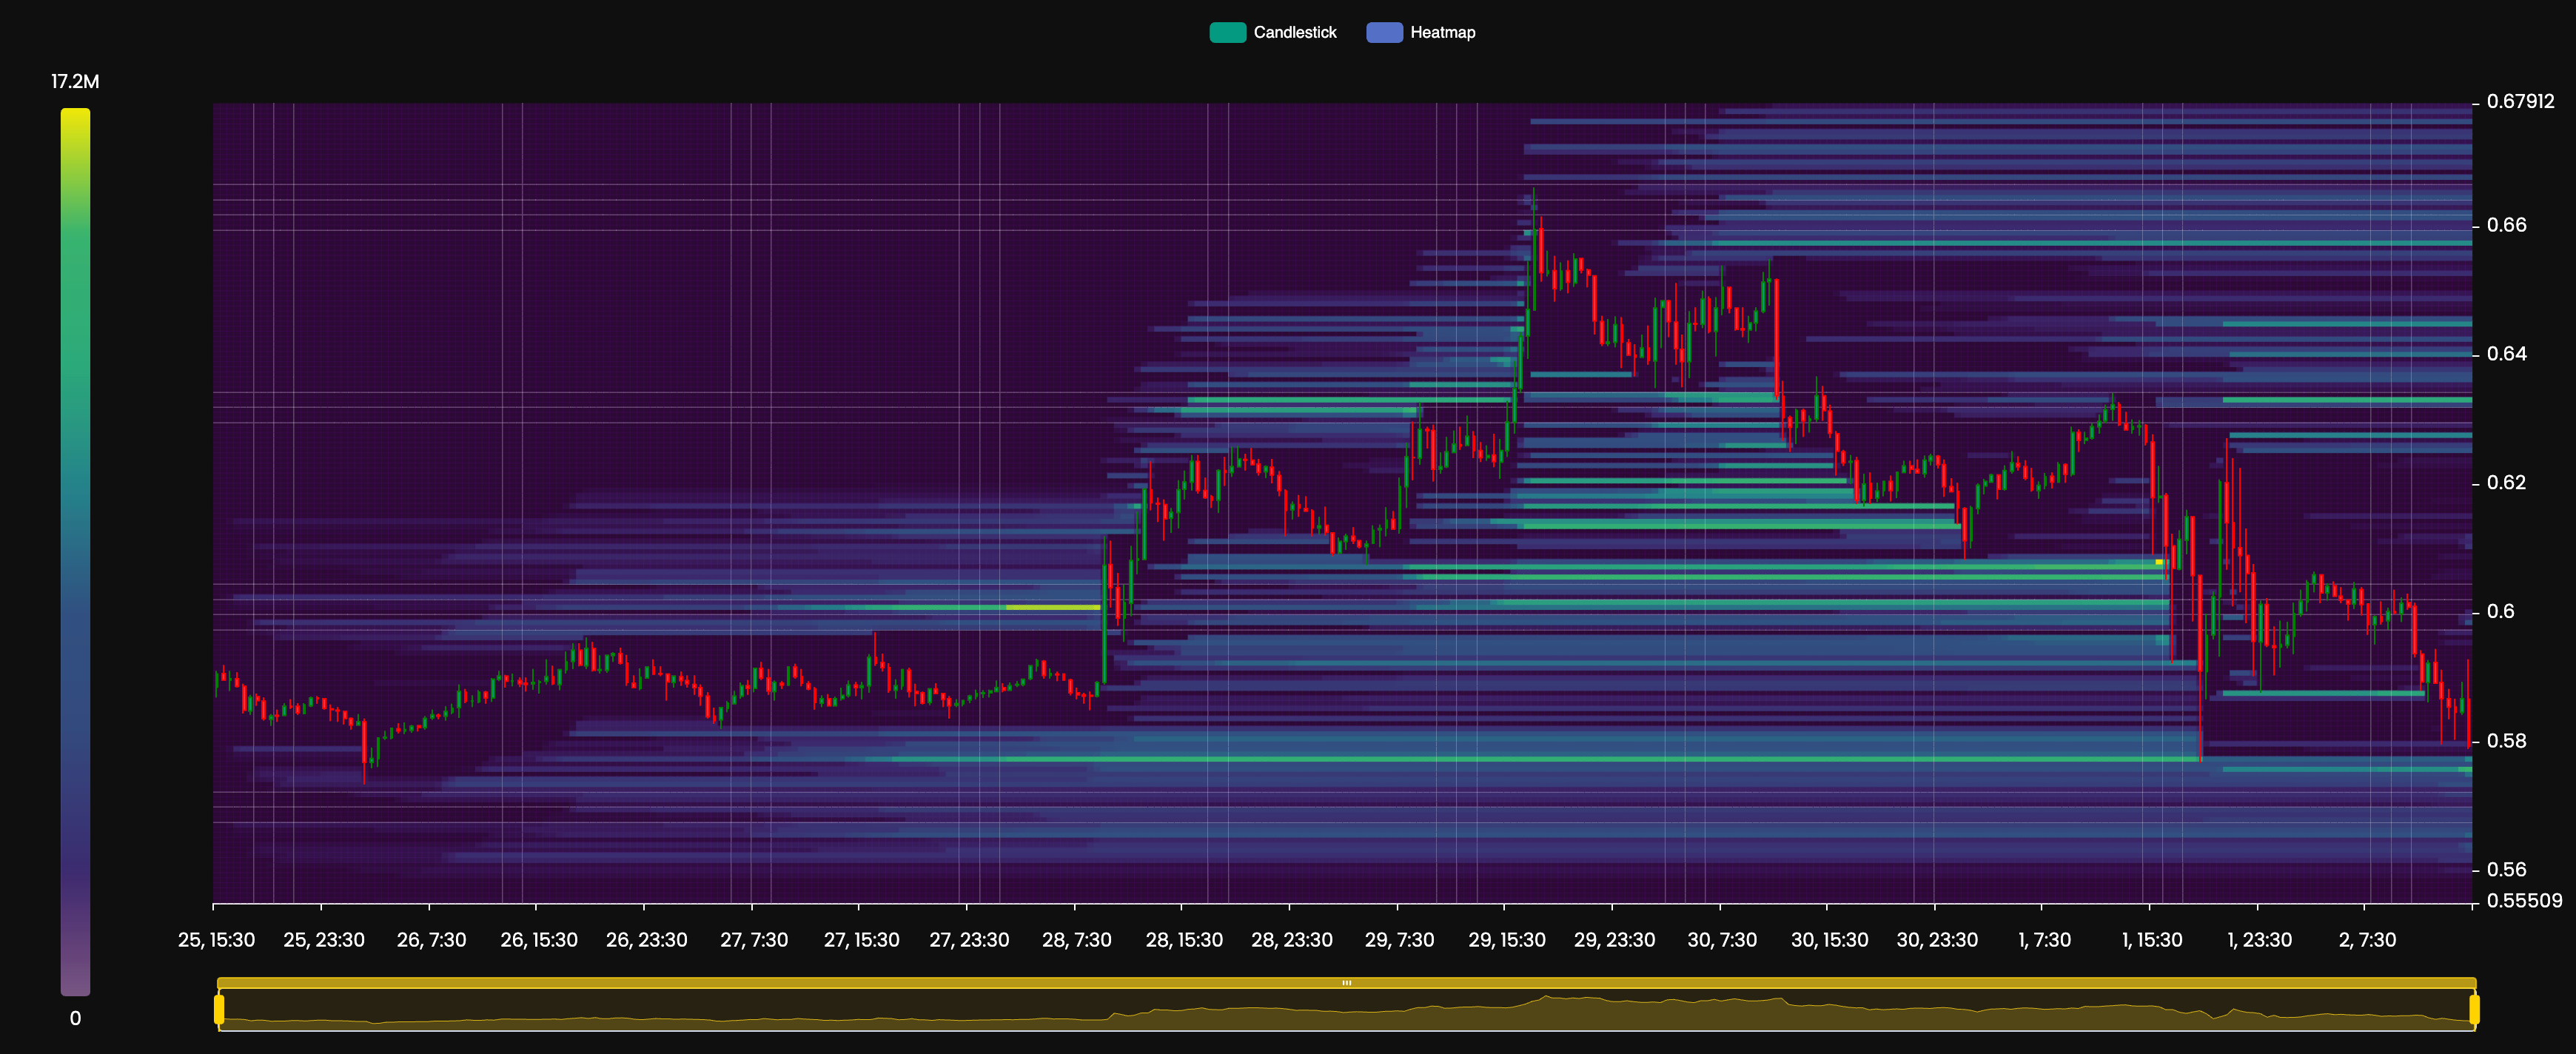Screen dimensions: 2576x1054
Task: Click the mini price preview inside zoom slider
Action: [1346, 1010]
